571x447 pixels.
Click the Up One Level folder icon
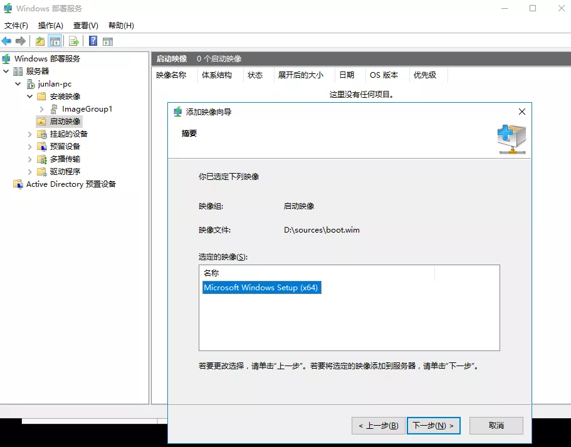[40, 41]
